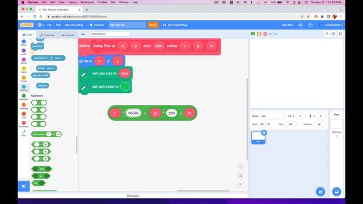This screenshot has height=204, width=363.
Task: Open the Choose a Sprite button
Action: tap(320, 192)
